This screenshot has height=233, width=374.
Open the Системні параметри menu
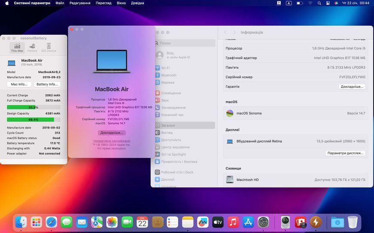32,3
